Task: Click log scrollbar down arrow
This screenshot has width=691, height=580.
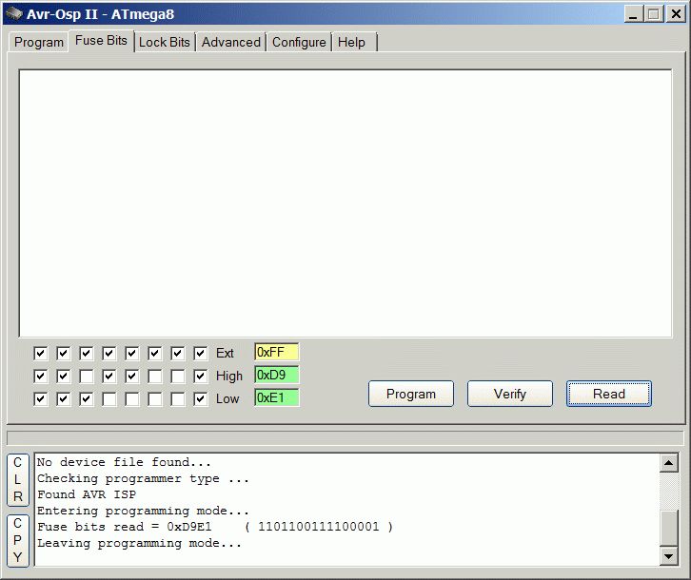Action: [x=668, y=556]
